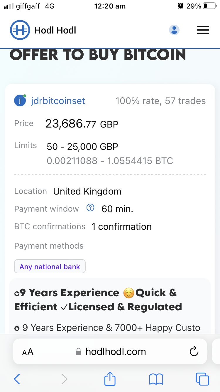
Task: Open the user profile icon
Action: point(174,30)
